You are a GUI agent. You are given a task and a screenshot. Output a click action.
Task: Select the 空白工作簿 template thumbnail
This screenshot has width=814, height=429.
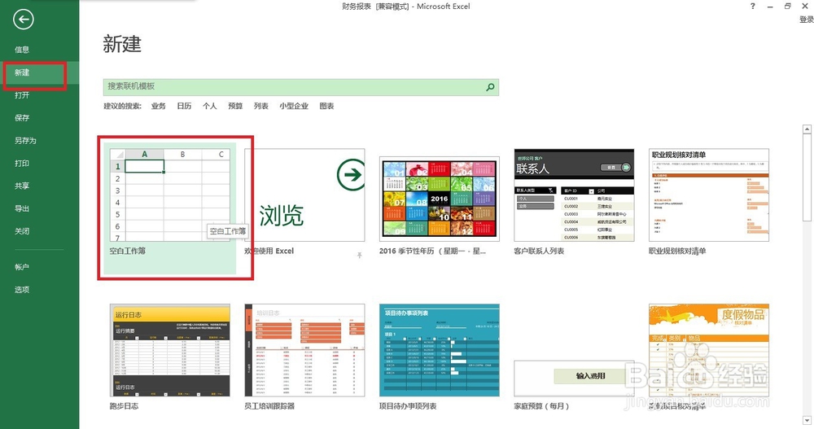coord(170,195)
